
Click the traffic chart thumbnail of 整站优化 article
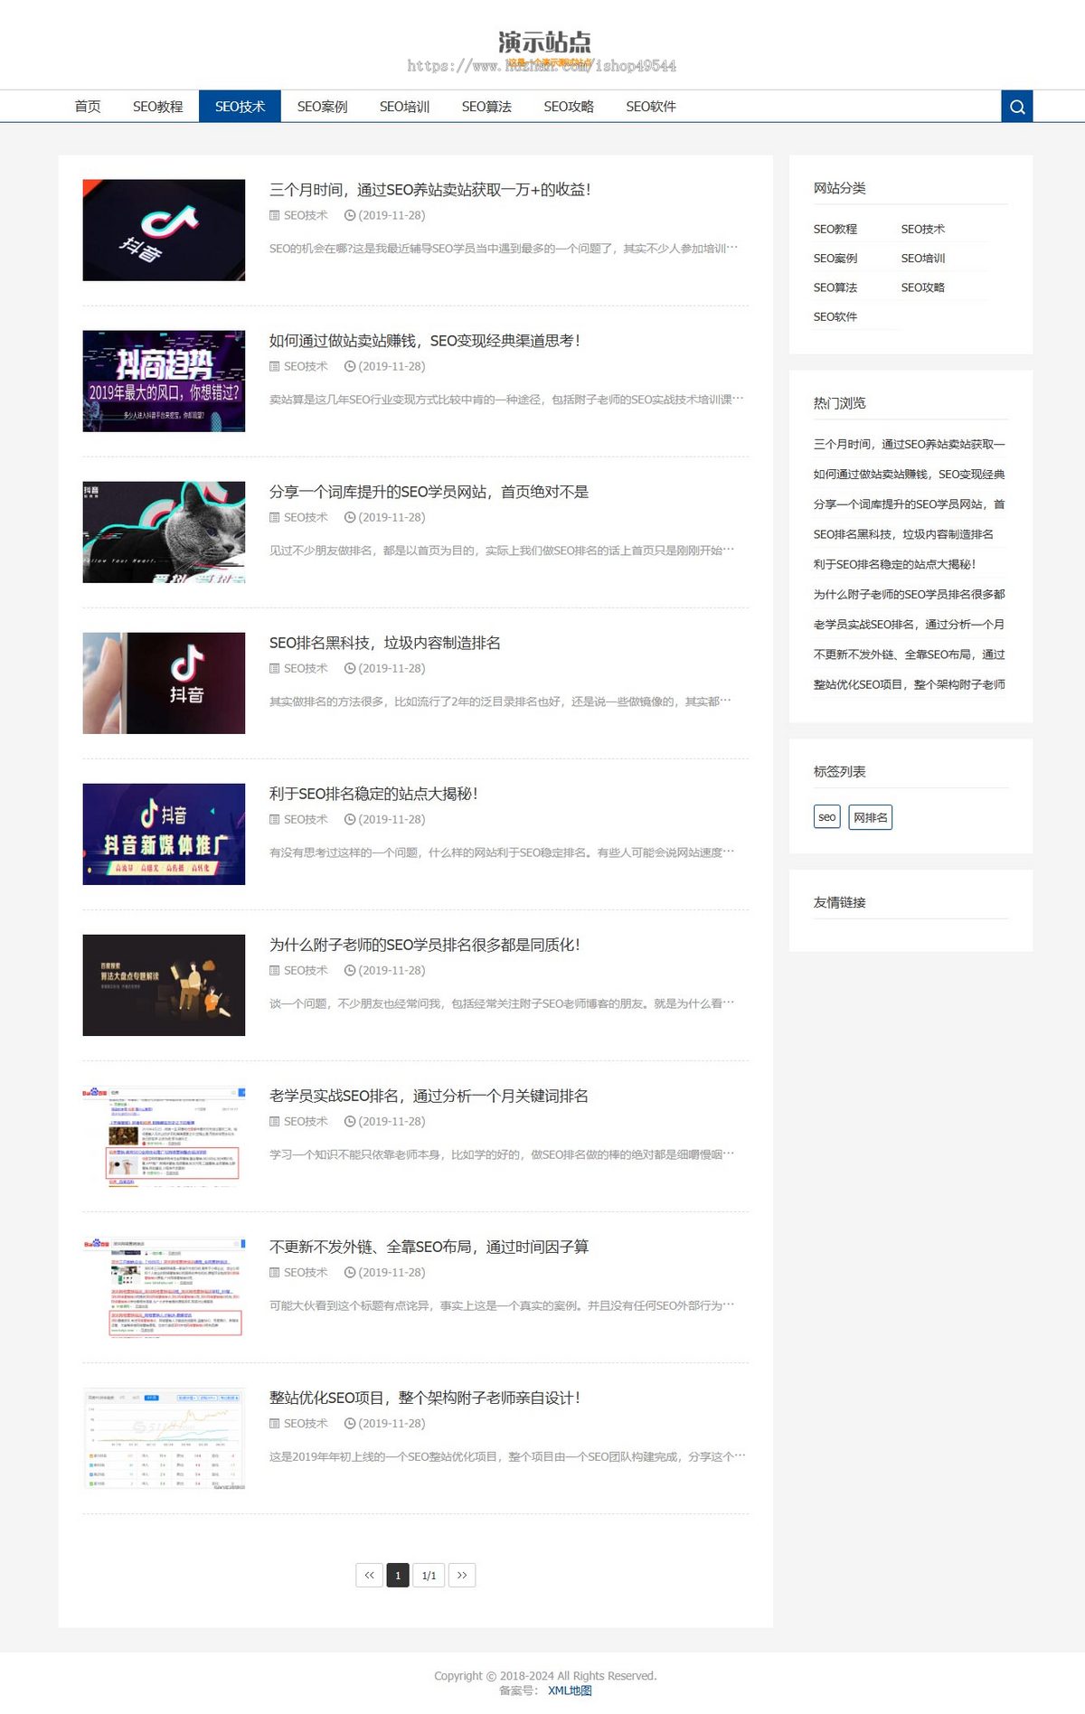coord(164,1437)
